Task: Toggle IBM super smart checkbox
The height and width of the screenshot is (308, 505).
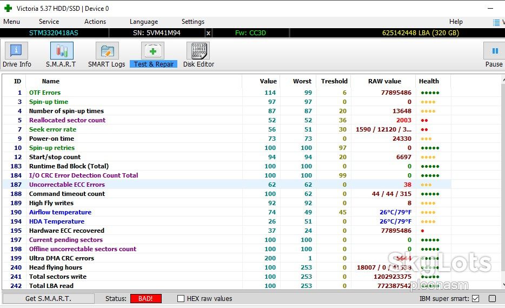Action: pos(475,299)
